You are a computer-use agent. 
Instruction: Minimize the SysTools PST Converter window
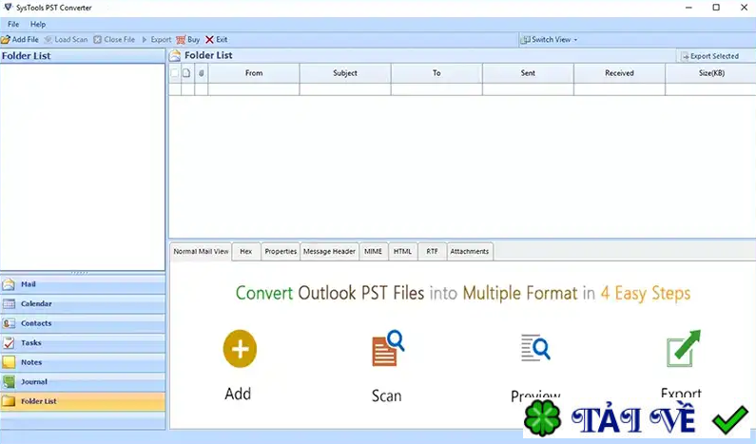688,8
